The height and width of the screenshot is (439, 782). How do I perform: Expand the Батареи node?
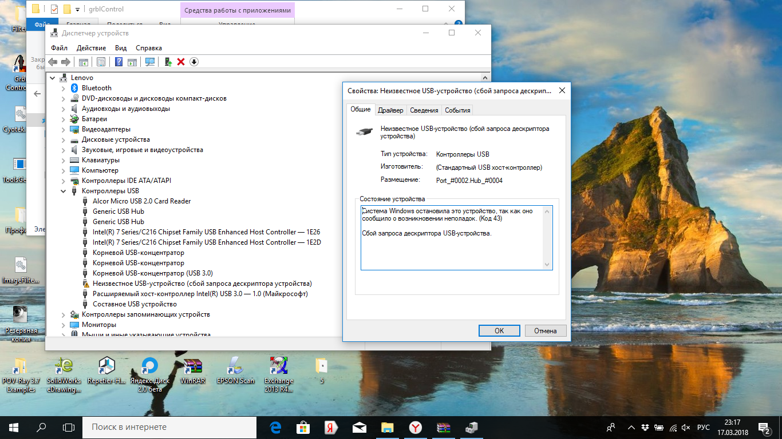point(64,119)
